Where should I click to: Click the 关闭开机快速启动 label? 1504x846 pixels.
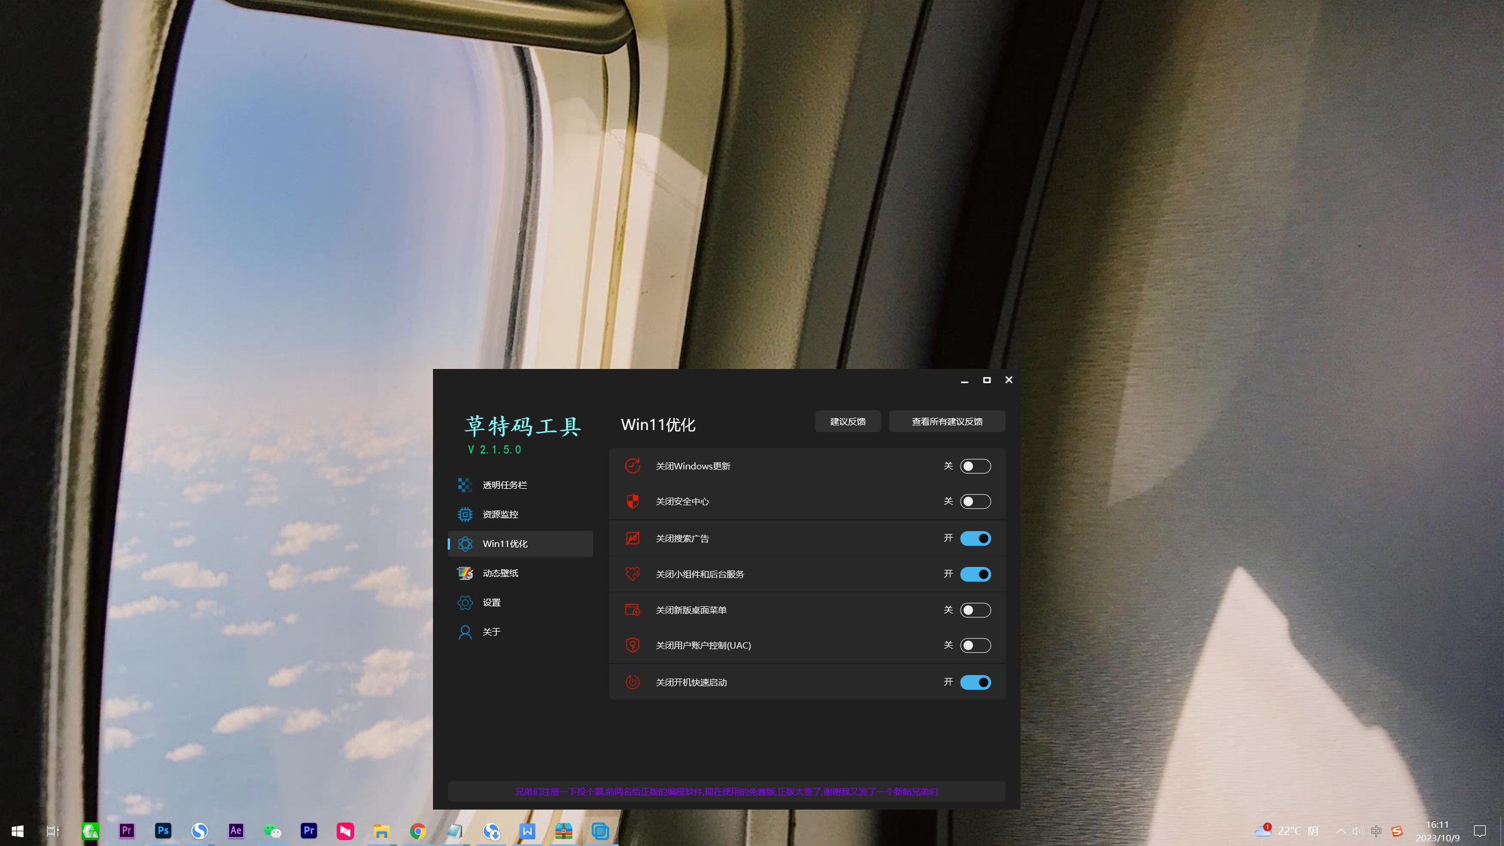point(691,682)
